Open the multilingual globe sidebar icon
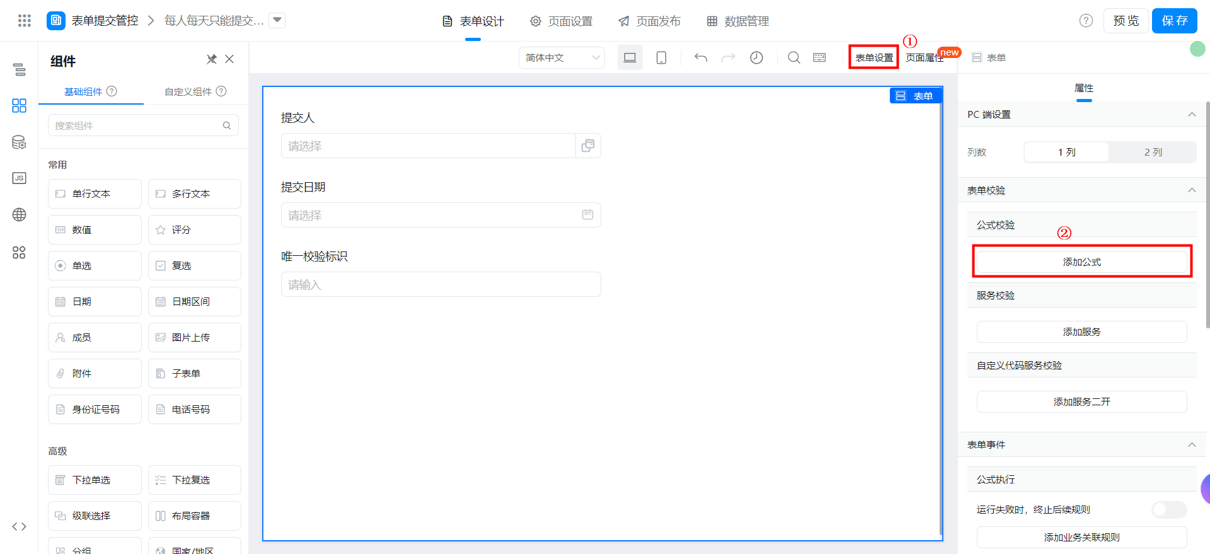1210x554 pixels. [x=20, y=214]
